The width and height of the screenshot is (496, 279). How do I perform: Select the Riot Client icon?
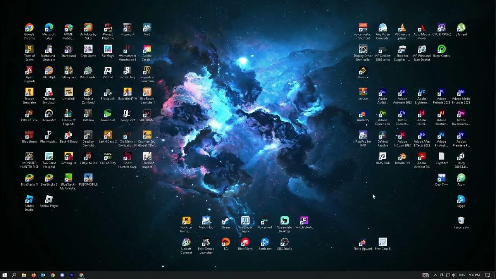pos(245,244)
